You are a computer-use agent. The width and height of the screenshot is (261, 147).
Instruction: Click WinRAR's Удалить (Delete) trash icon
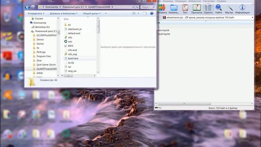coord(208,8)
